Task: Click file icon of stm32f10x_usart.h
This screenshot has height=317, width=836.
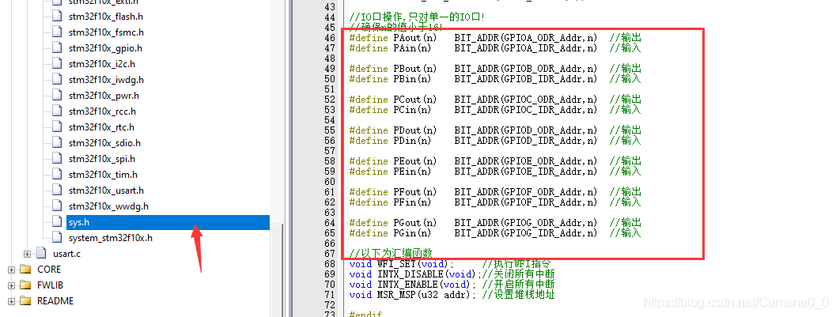Action: click(57, 191)
